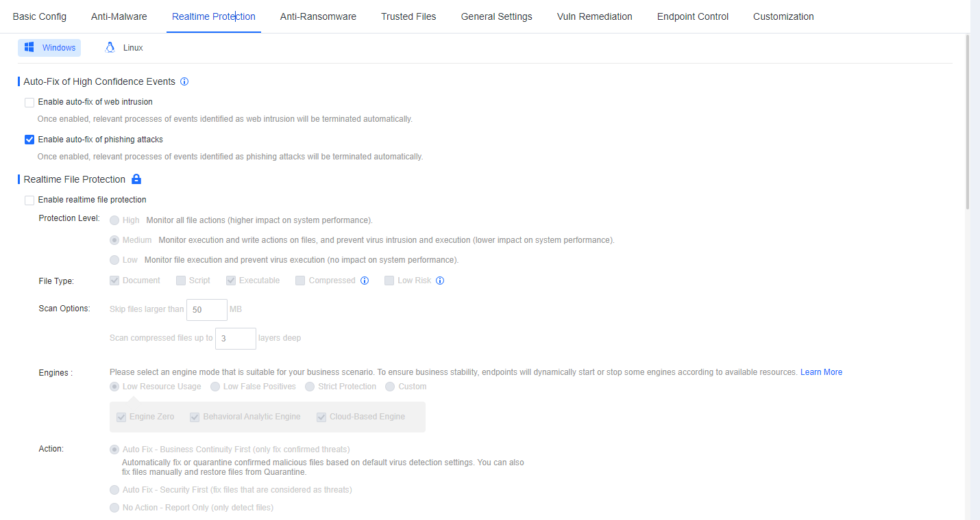Open the Learn More link
This screenshot has height=520, width=980.
point(821,372)
